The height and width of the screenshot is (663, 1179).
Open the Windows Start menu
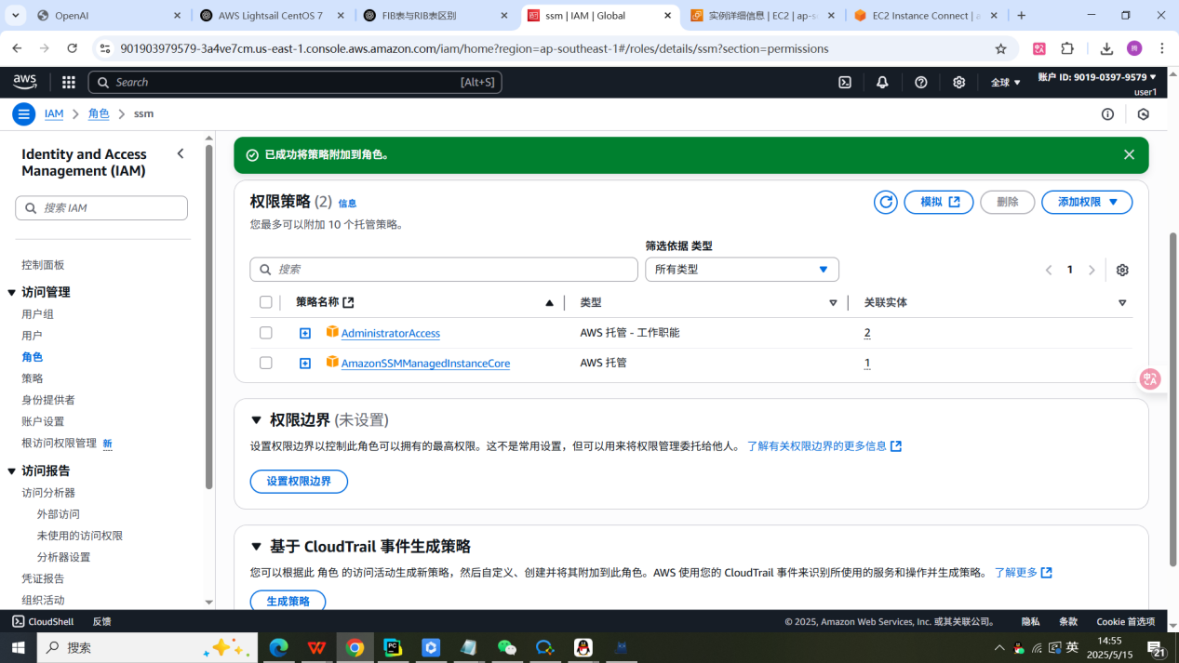tap(18, 647)
